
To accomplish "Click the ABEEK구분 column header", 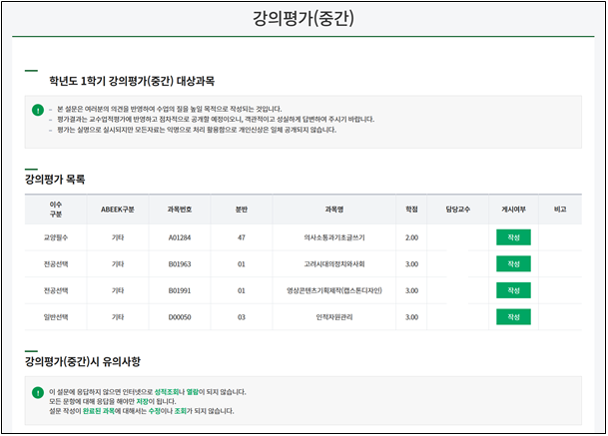I will click(x=117, y=210).
